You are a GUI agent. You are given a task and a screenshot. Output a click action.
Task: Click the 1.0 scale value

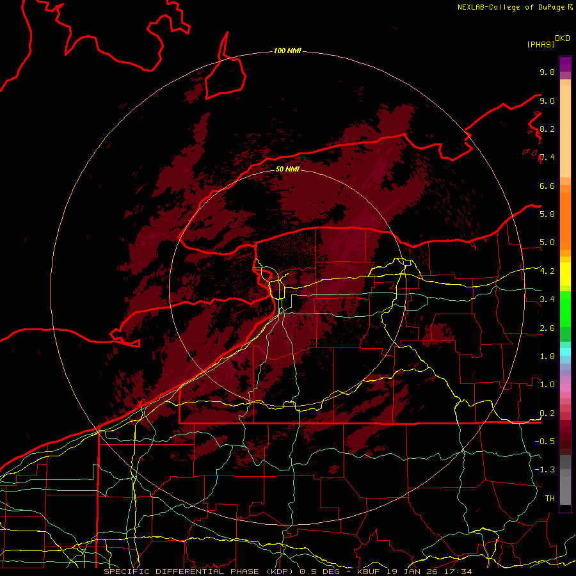(547, 385)
